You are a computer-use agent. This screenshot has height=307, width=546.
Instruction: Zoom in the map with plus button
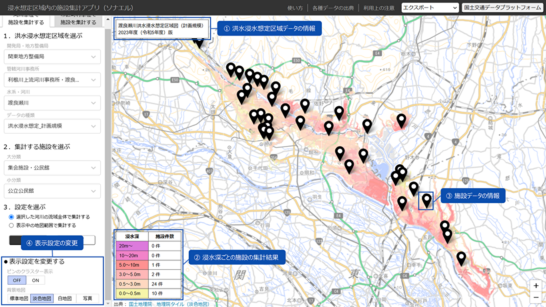click(x=536, y=285)
